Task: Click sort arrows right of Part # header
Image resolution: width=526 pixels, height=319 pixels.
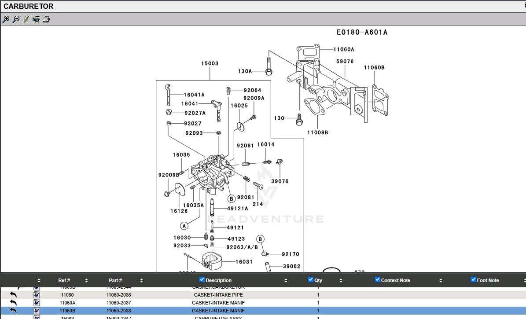Action: (141, 280)
